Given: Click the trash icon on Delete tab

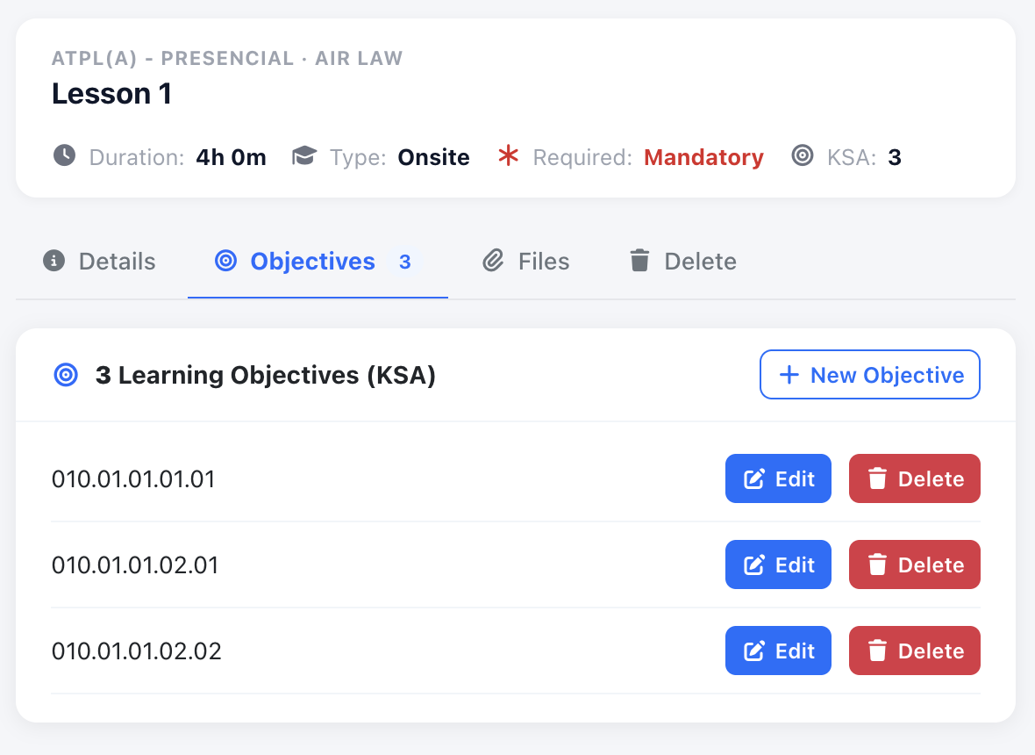Looking at the screenshot, I should (x=639, y=261).
